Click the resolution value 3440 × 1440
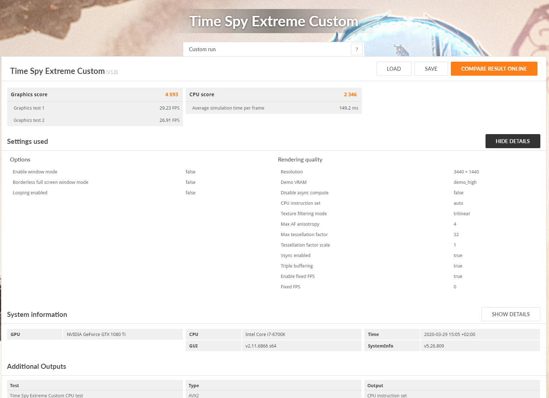The width and height of the screenshot is (549, 398). click(466, 172)
